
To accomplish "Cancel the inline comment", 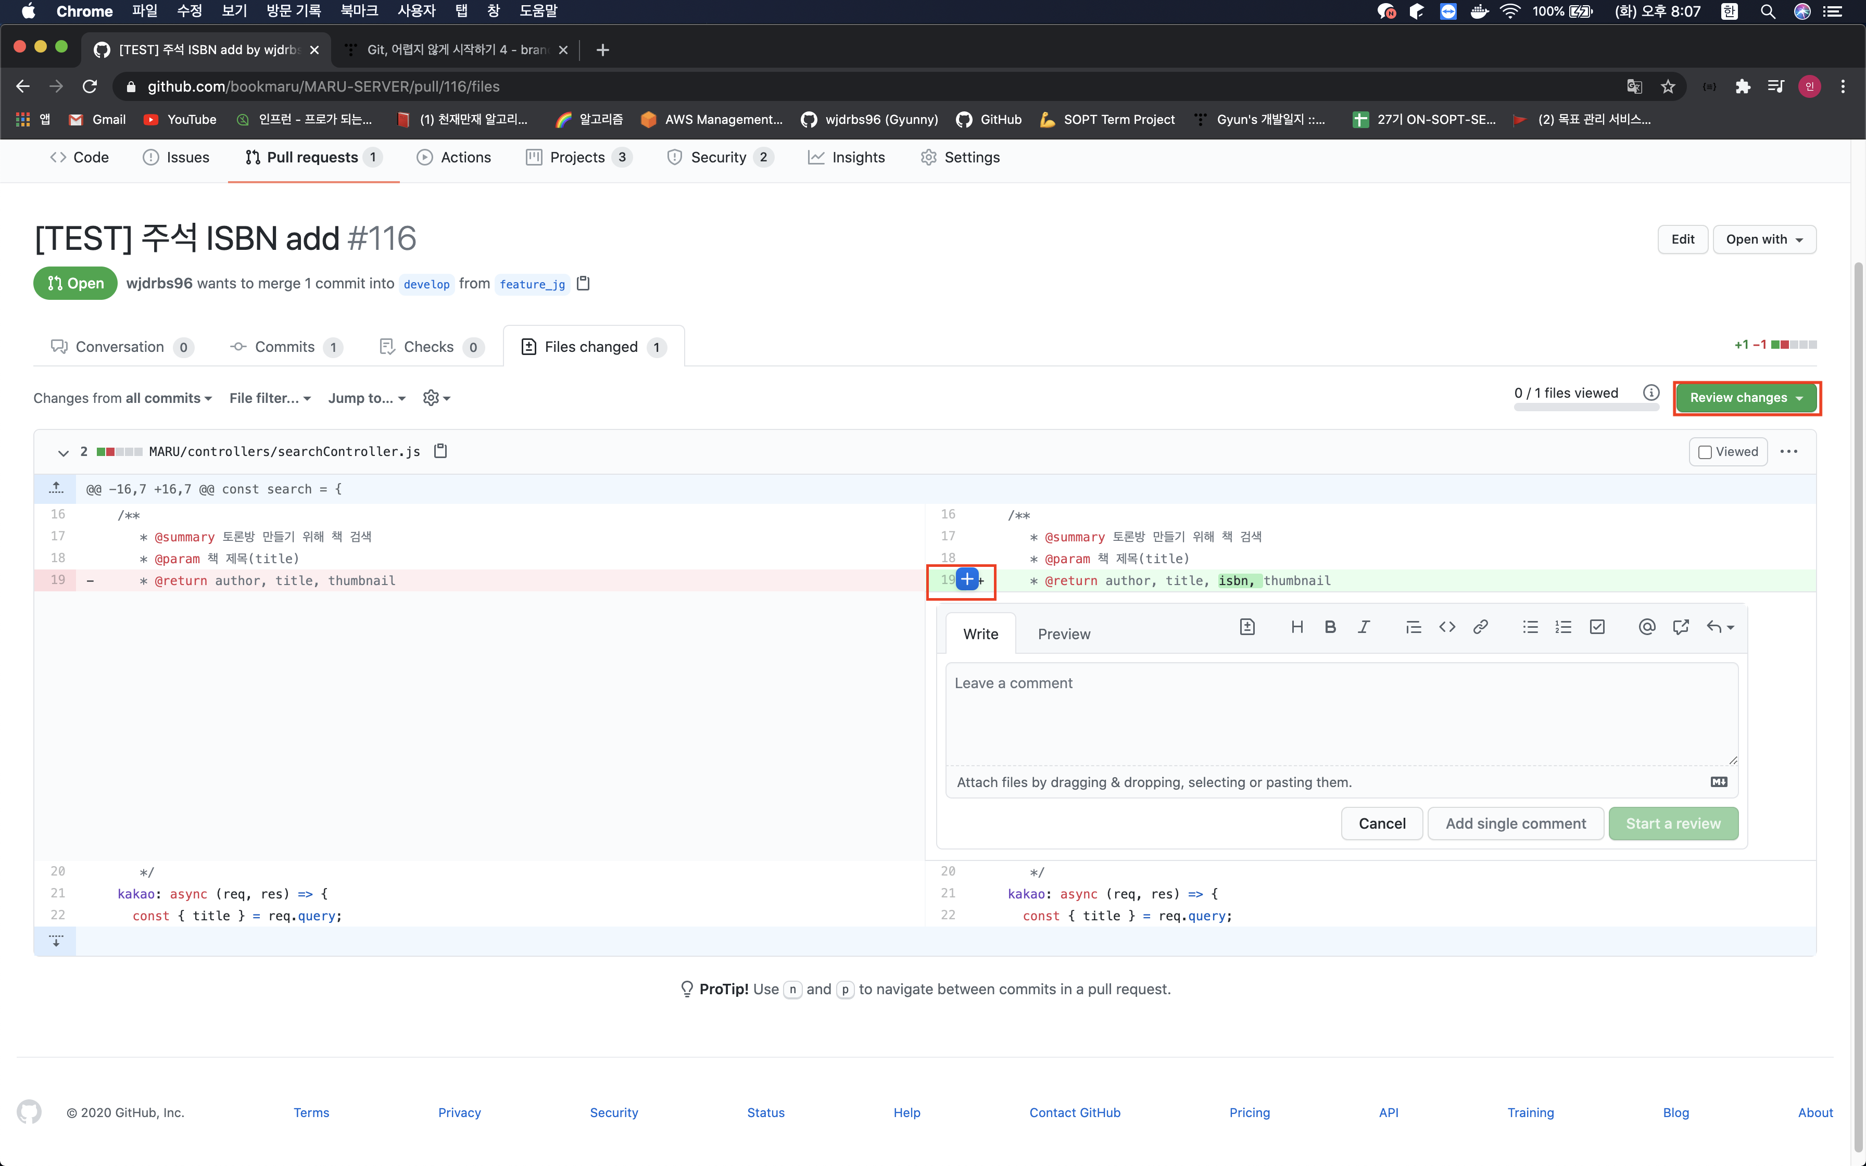I will click(x=1381, y=823).
